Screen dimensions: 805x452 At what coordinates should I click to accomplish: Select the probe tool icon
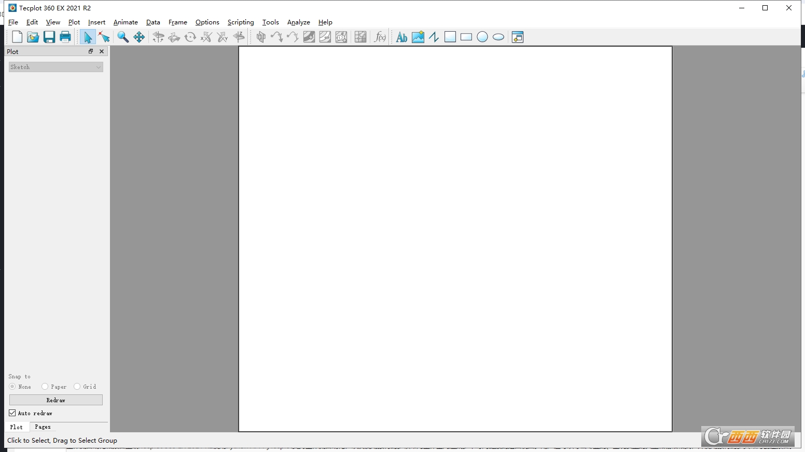(360, 37)
